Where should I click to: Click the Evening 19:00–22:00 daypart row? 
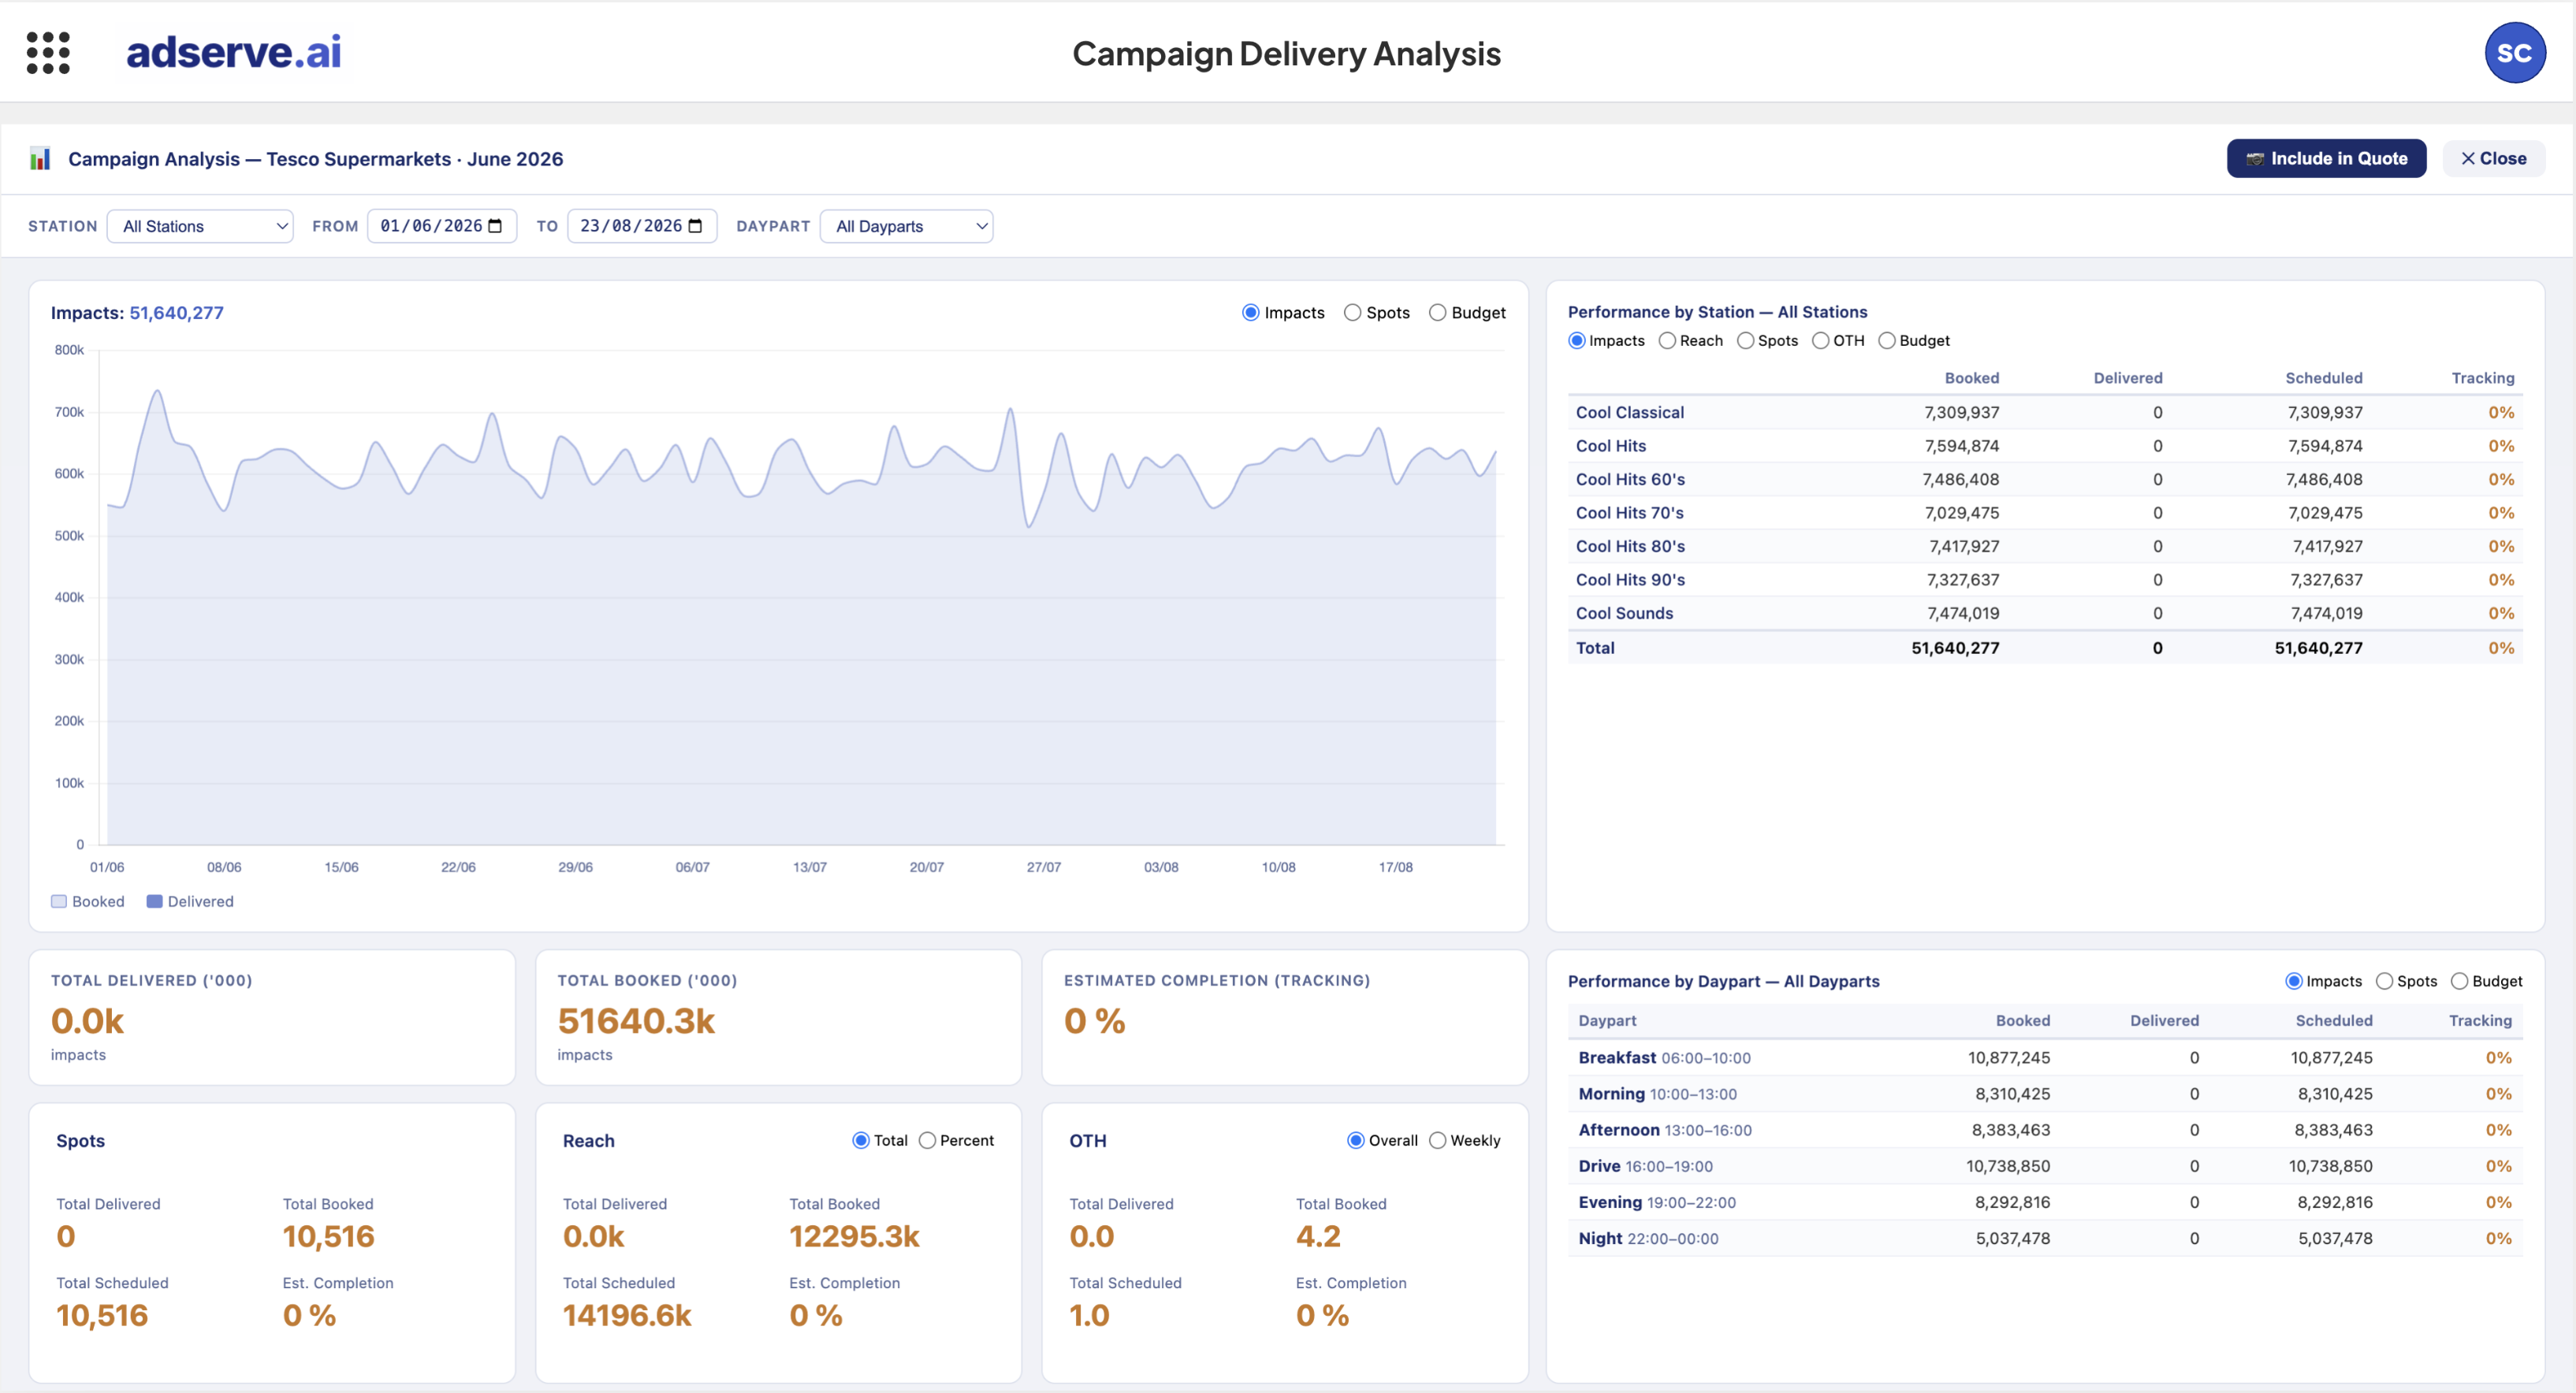2044,1202
